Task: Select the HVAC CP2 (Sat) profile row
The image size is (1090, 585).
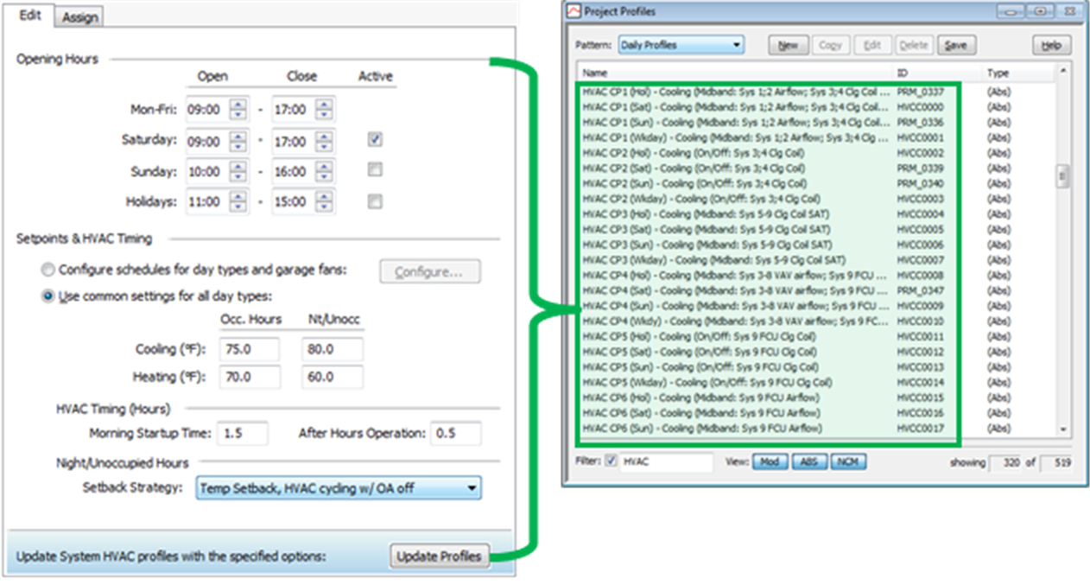Action: (x=815, y=169)
